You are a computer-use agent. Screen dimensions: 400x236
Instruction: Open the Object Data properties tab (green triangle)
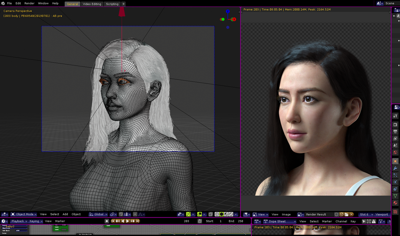tap(395, 196)
